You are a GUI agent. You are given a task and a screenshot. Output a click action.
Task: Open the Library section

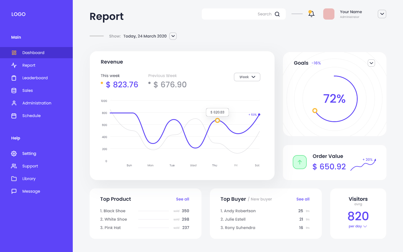point(29,178)
